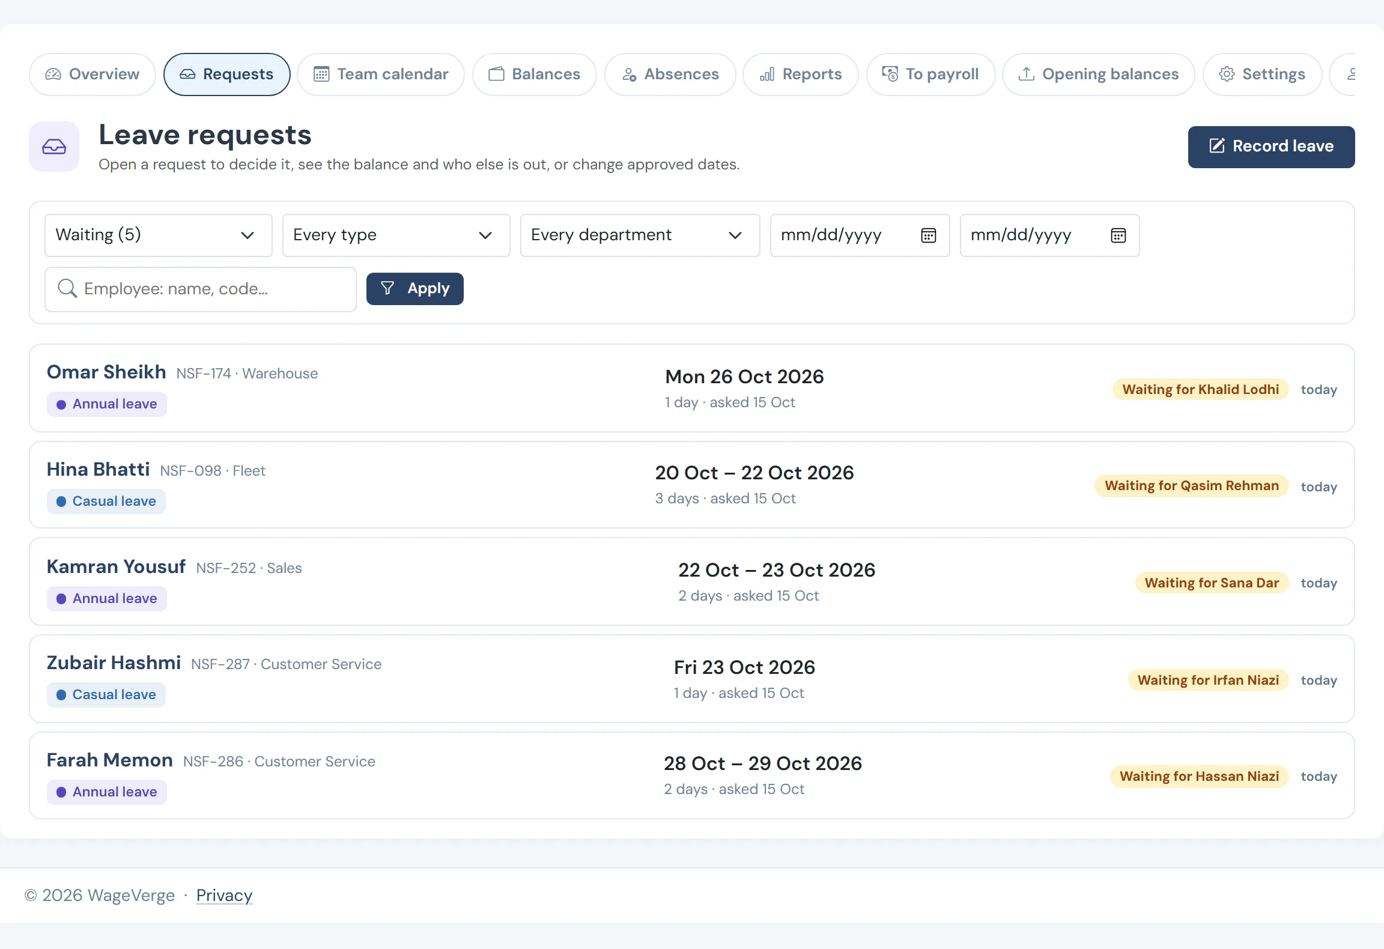Viewport: 1384px width, 949px height.
Task: Click the date range 28 Oct – 29 Oct 2026
Action: tap(762, 763)
